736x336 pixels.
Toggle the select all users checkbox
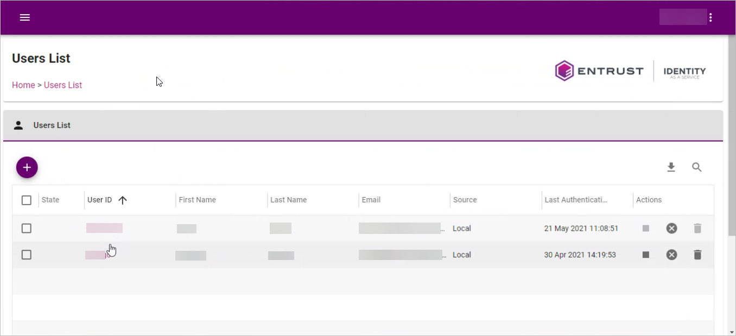click(27, 200)
